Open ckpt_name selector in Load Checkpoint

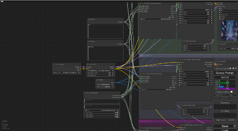[x=67, y=73]
